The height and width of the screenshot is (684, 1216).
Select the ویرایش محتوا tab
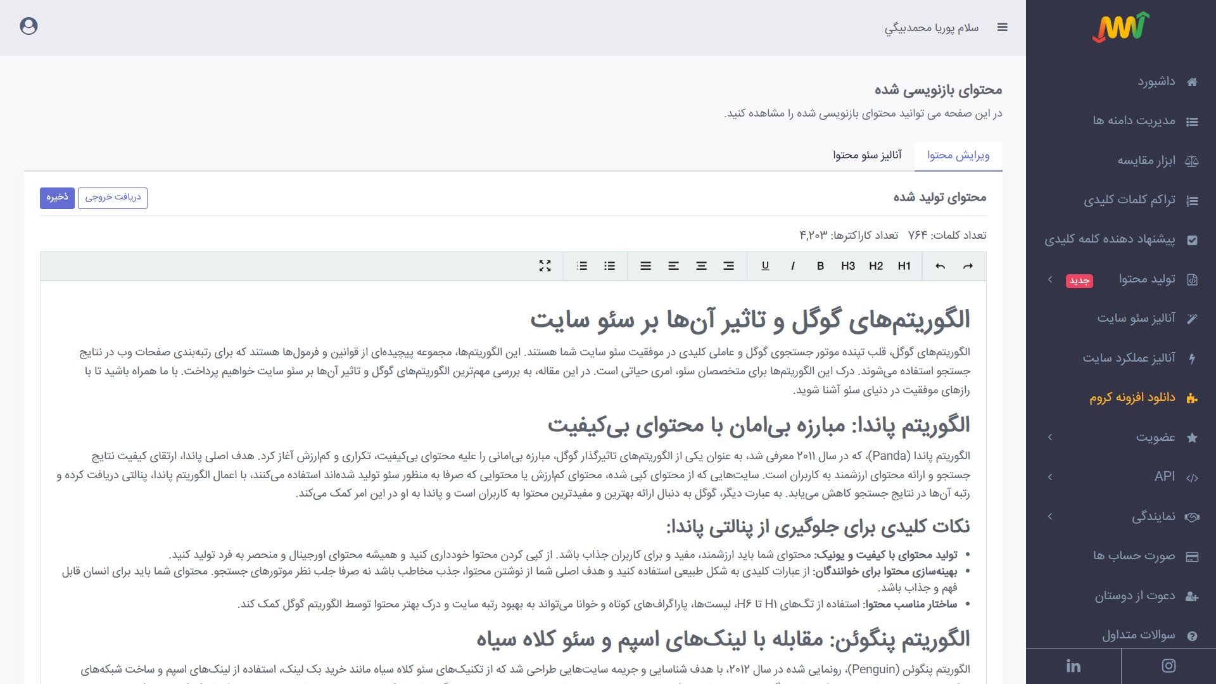958,155
